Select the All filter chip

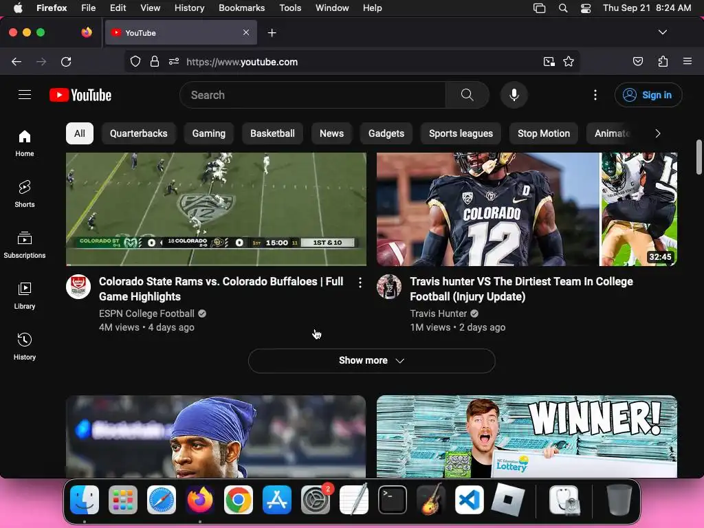(x=80, y=133)
